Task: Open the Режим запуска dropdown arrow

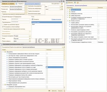Action: tap(30, 41)
